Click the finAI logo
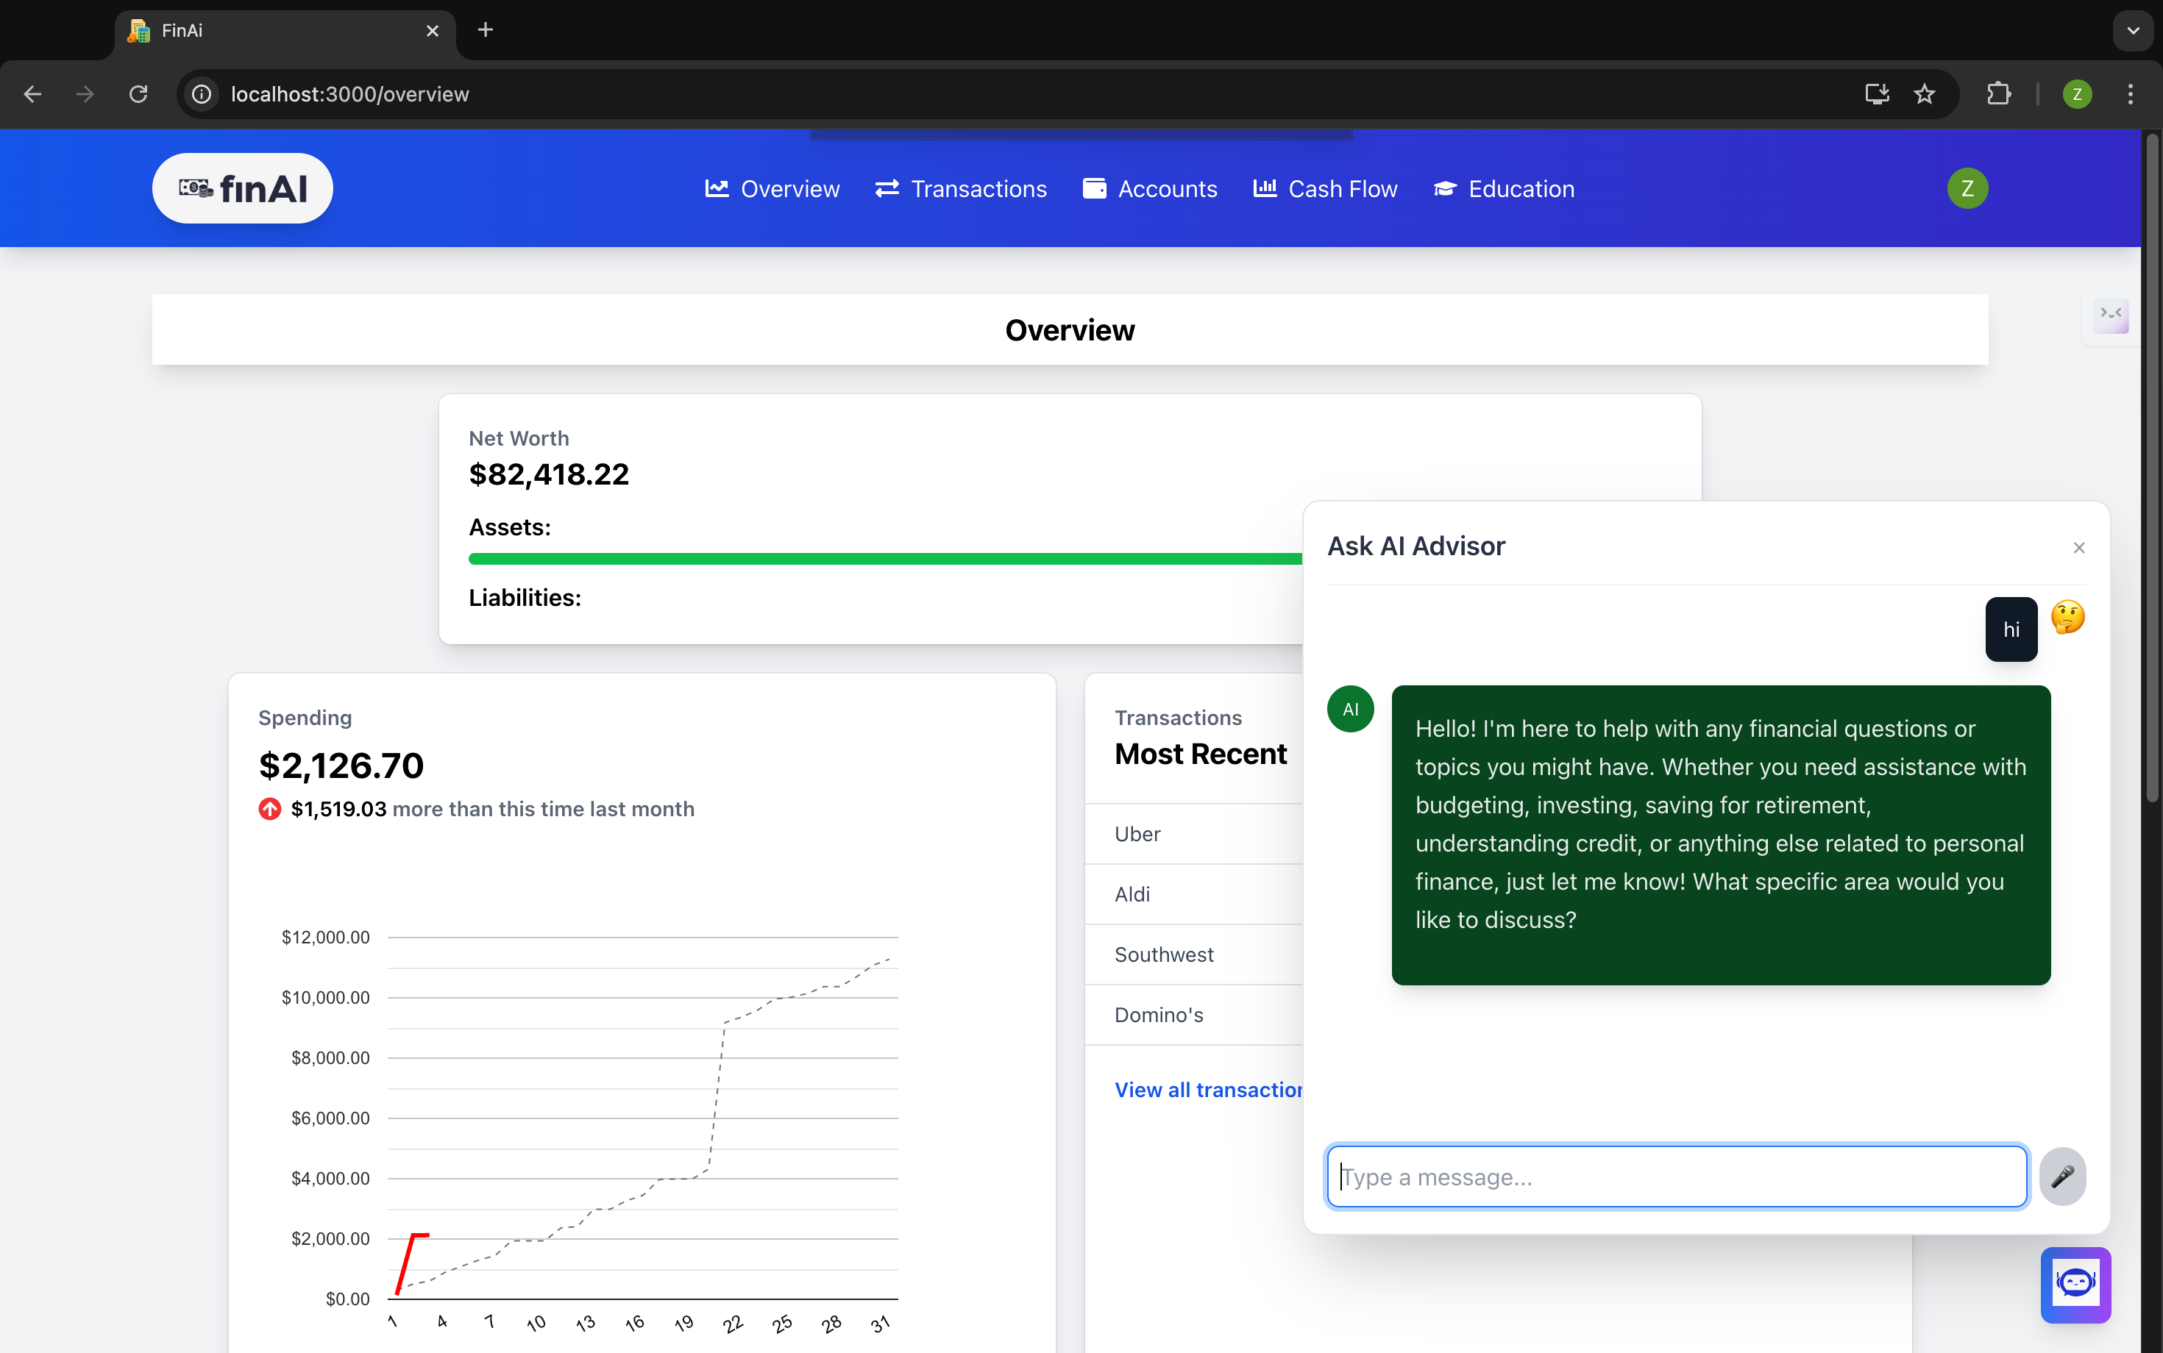Image resolution: width=2163 pixels, height=1353 pixels. (x=243, y=189)
